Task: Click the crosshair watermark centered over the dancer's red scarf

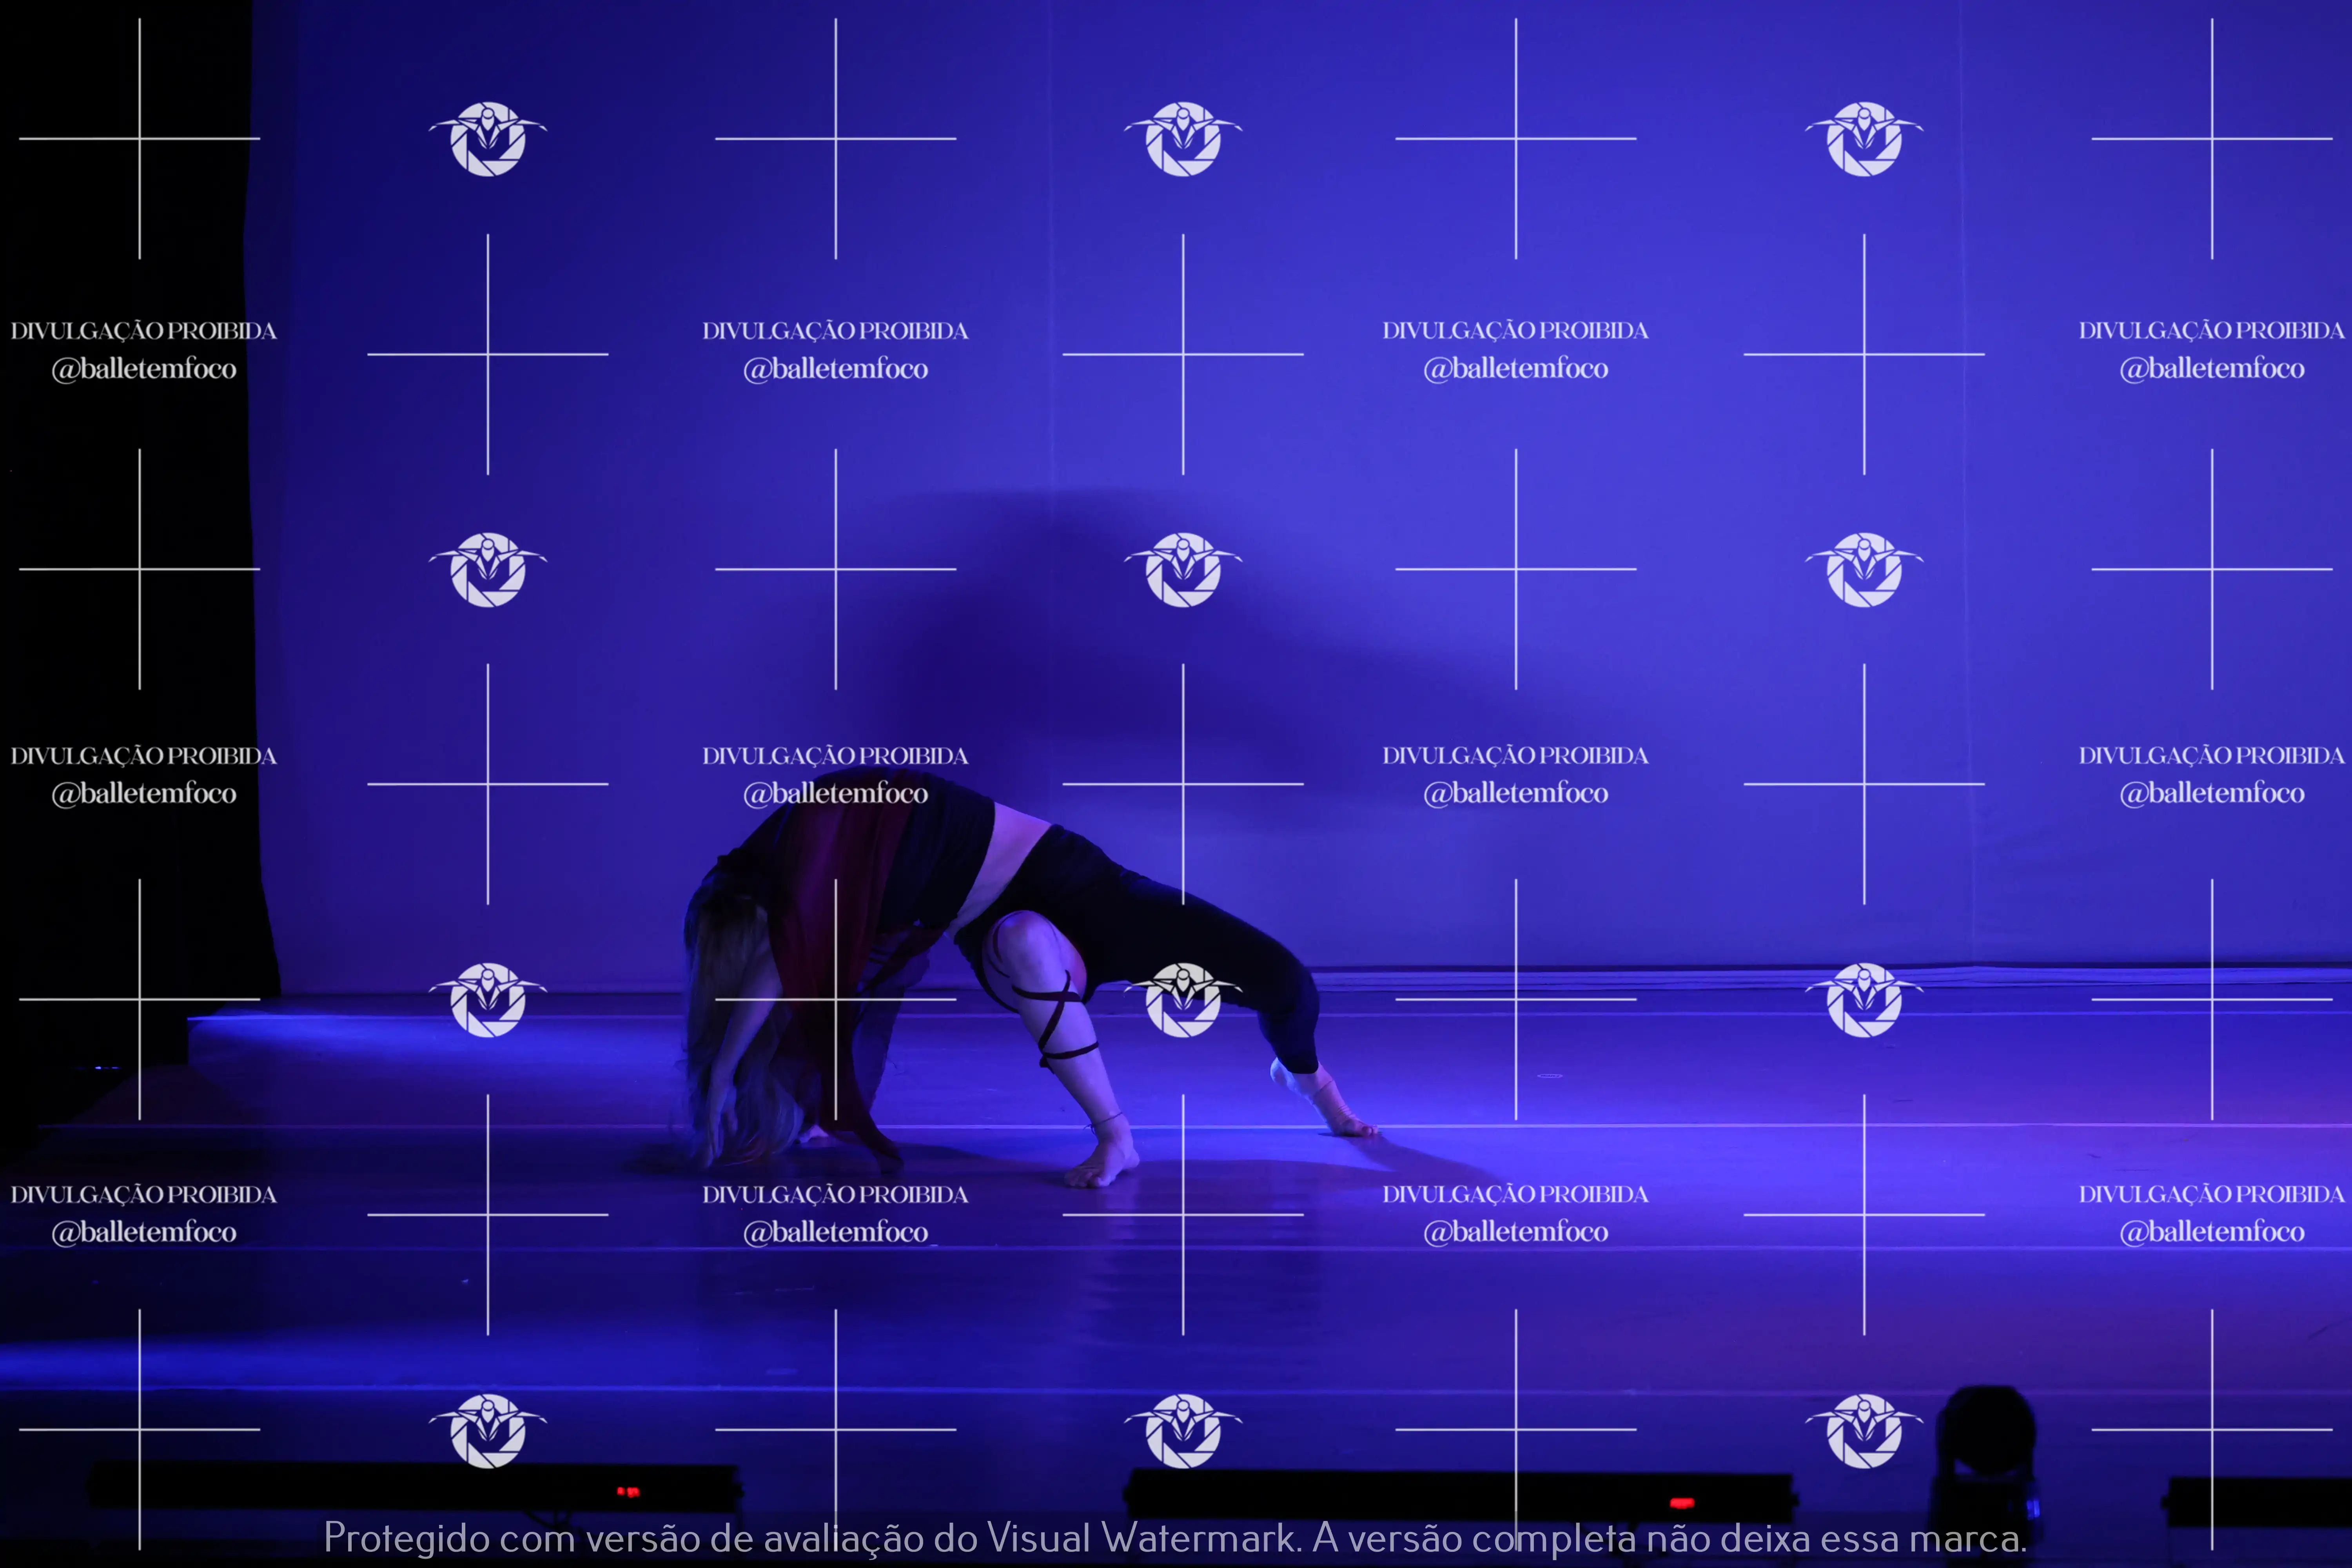Action: tap(836, 999)
